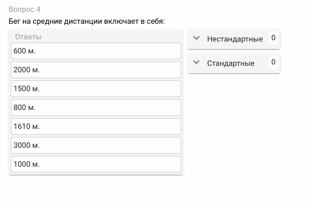Click the Вопрос 4 heading
This screenshot has height=206, width=311.
coord(25,9)
